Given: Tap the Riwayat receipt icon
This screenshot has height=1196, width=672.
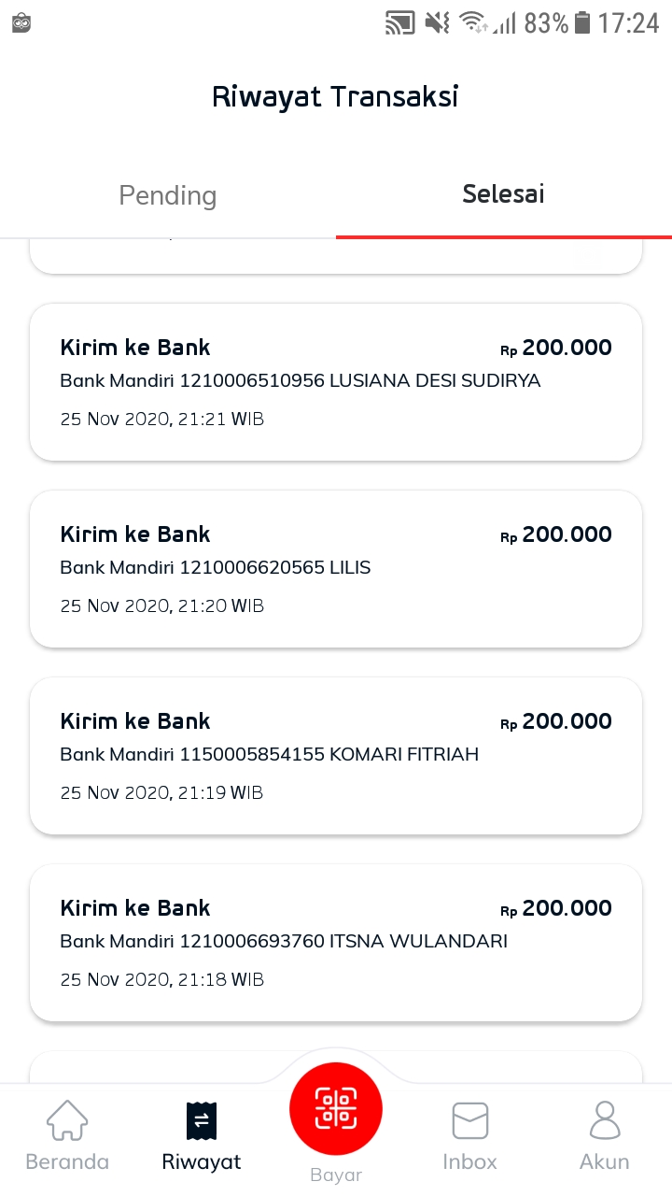Looking at the screenshot, I should (202, 1120).
